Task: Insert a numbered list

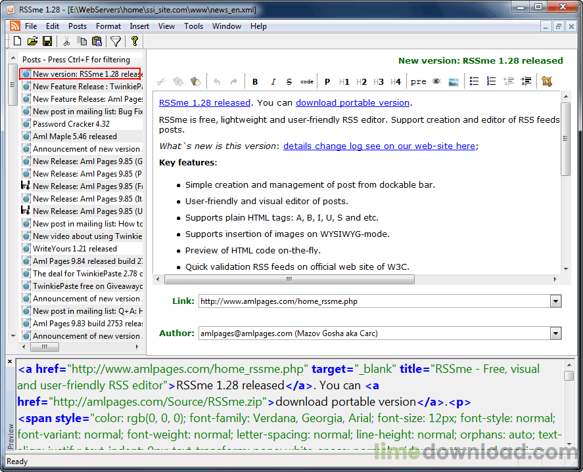Action: point(491,81)
